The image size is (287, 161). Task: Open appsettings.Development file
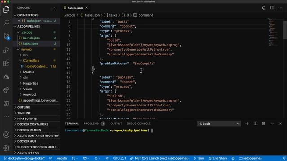point(36,100)
